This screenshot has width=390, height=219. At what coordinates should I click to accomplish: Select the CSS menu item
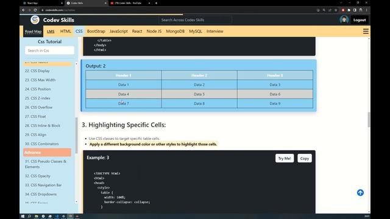[79, 31]
